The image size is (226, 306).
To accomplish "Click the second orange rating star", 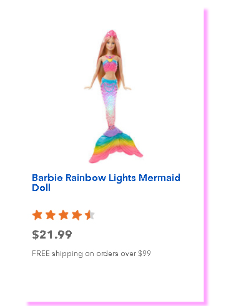I will click(51, 215).
